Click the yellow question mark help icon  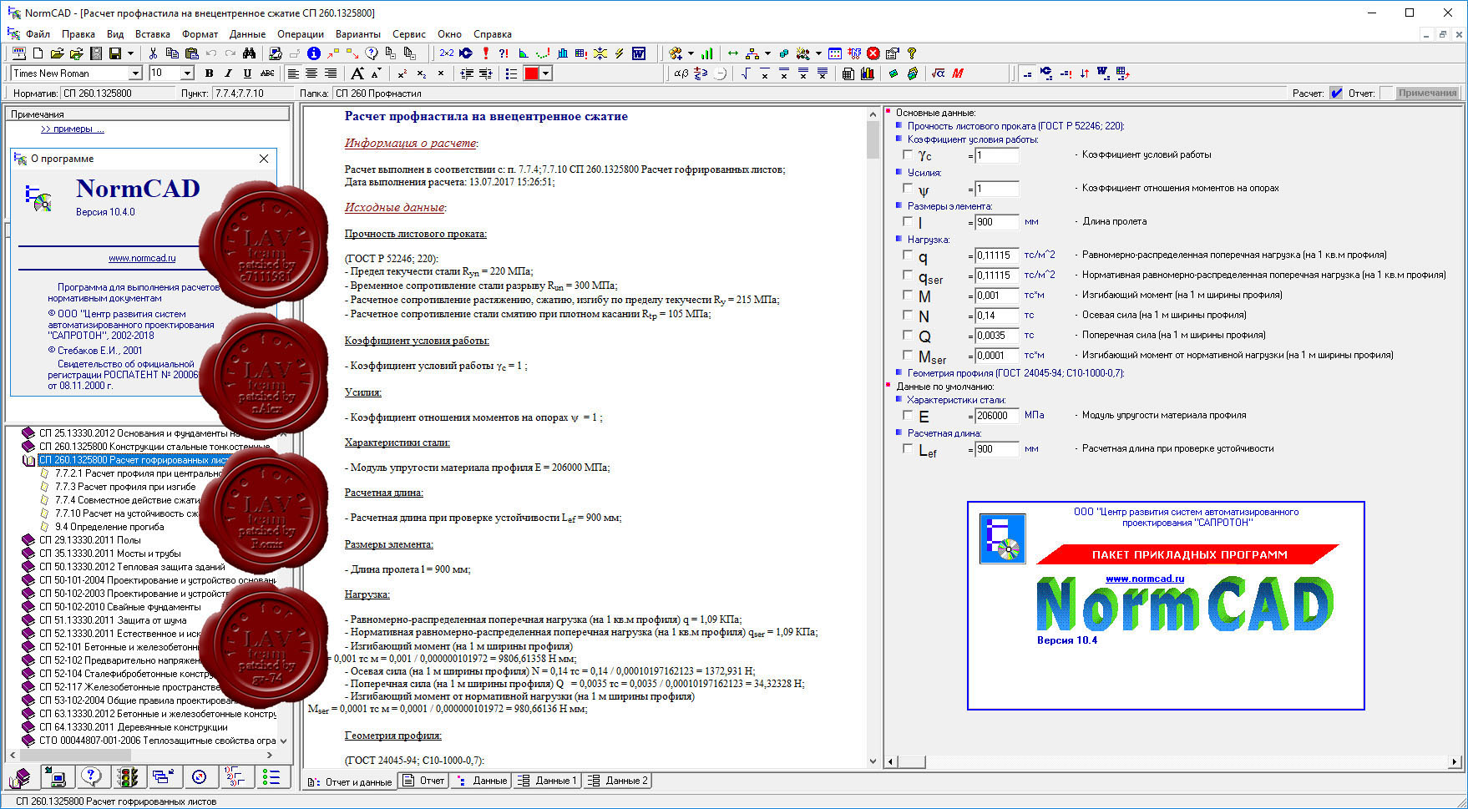pyautogui.click(x=912, y=53)
